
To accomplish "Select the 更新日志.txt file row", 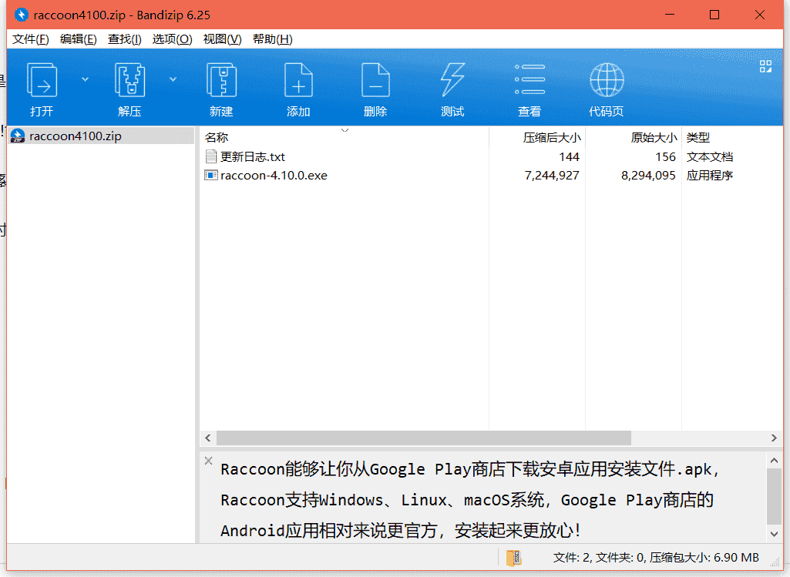I will tap(491, 157).
